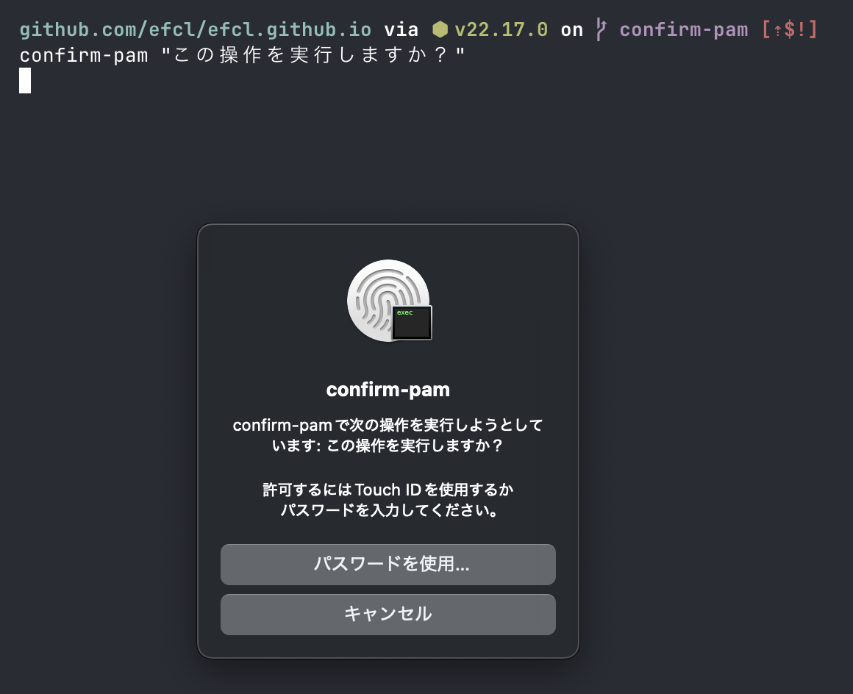Click the Touch ID fingerprint icon

pyautogui.click(x=383, y=296)
